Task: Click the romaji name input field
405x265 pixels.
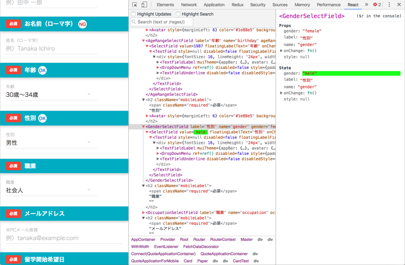Action: [x=52, y=49]
